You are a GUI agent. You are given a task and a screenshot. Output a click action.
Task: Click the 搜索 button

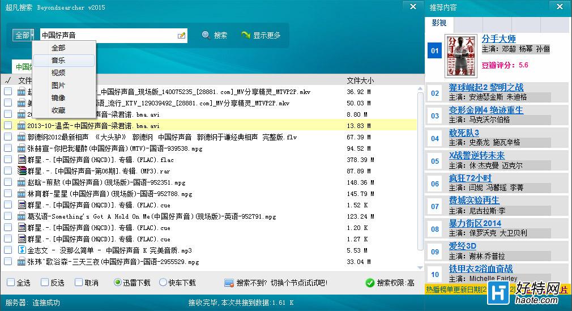[215, 35]
